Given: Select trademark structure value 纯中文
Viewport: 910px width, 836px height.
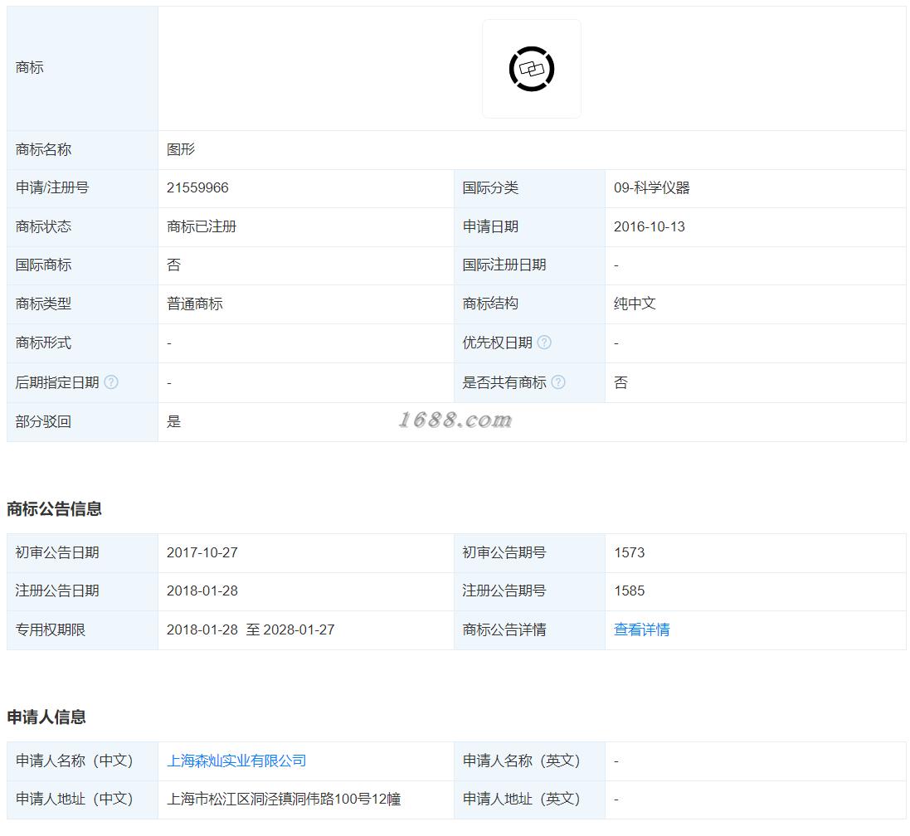Looking at the screenshot, I should pos(635,304).
